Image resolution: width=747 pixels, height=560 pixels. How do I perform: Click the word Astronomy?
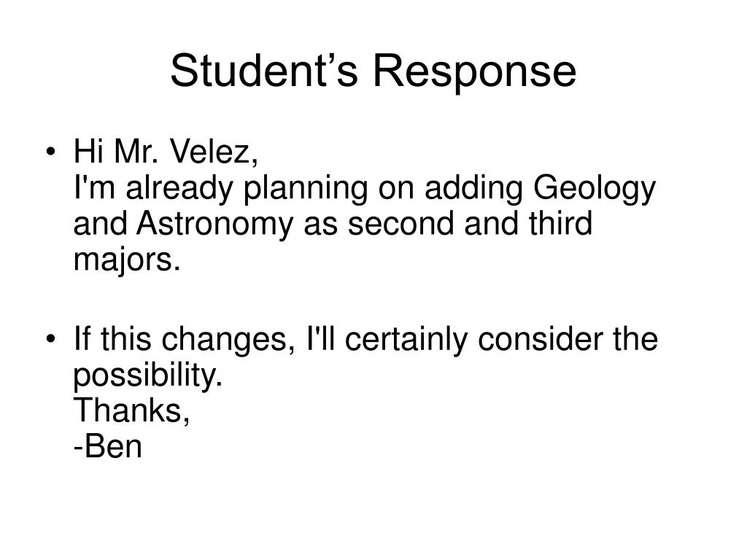tap(214, 225)
